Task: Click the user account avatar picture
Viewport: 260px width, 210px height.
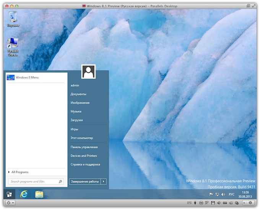Action: [x=88, y=72]
